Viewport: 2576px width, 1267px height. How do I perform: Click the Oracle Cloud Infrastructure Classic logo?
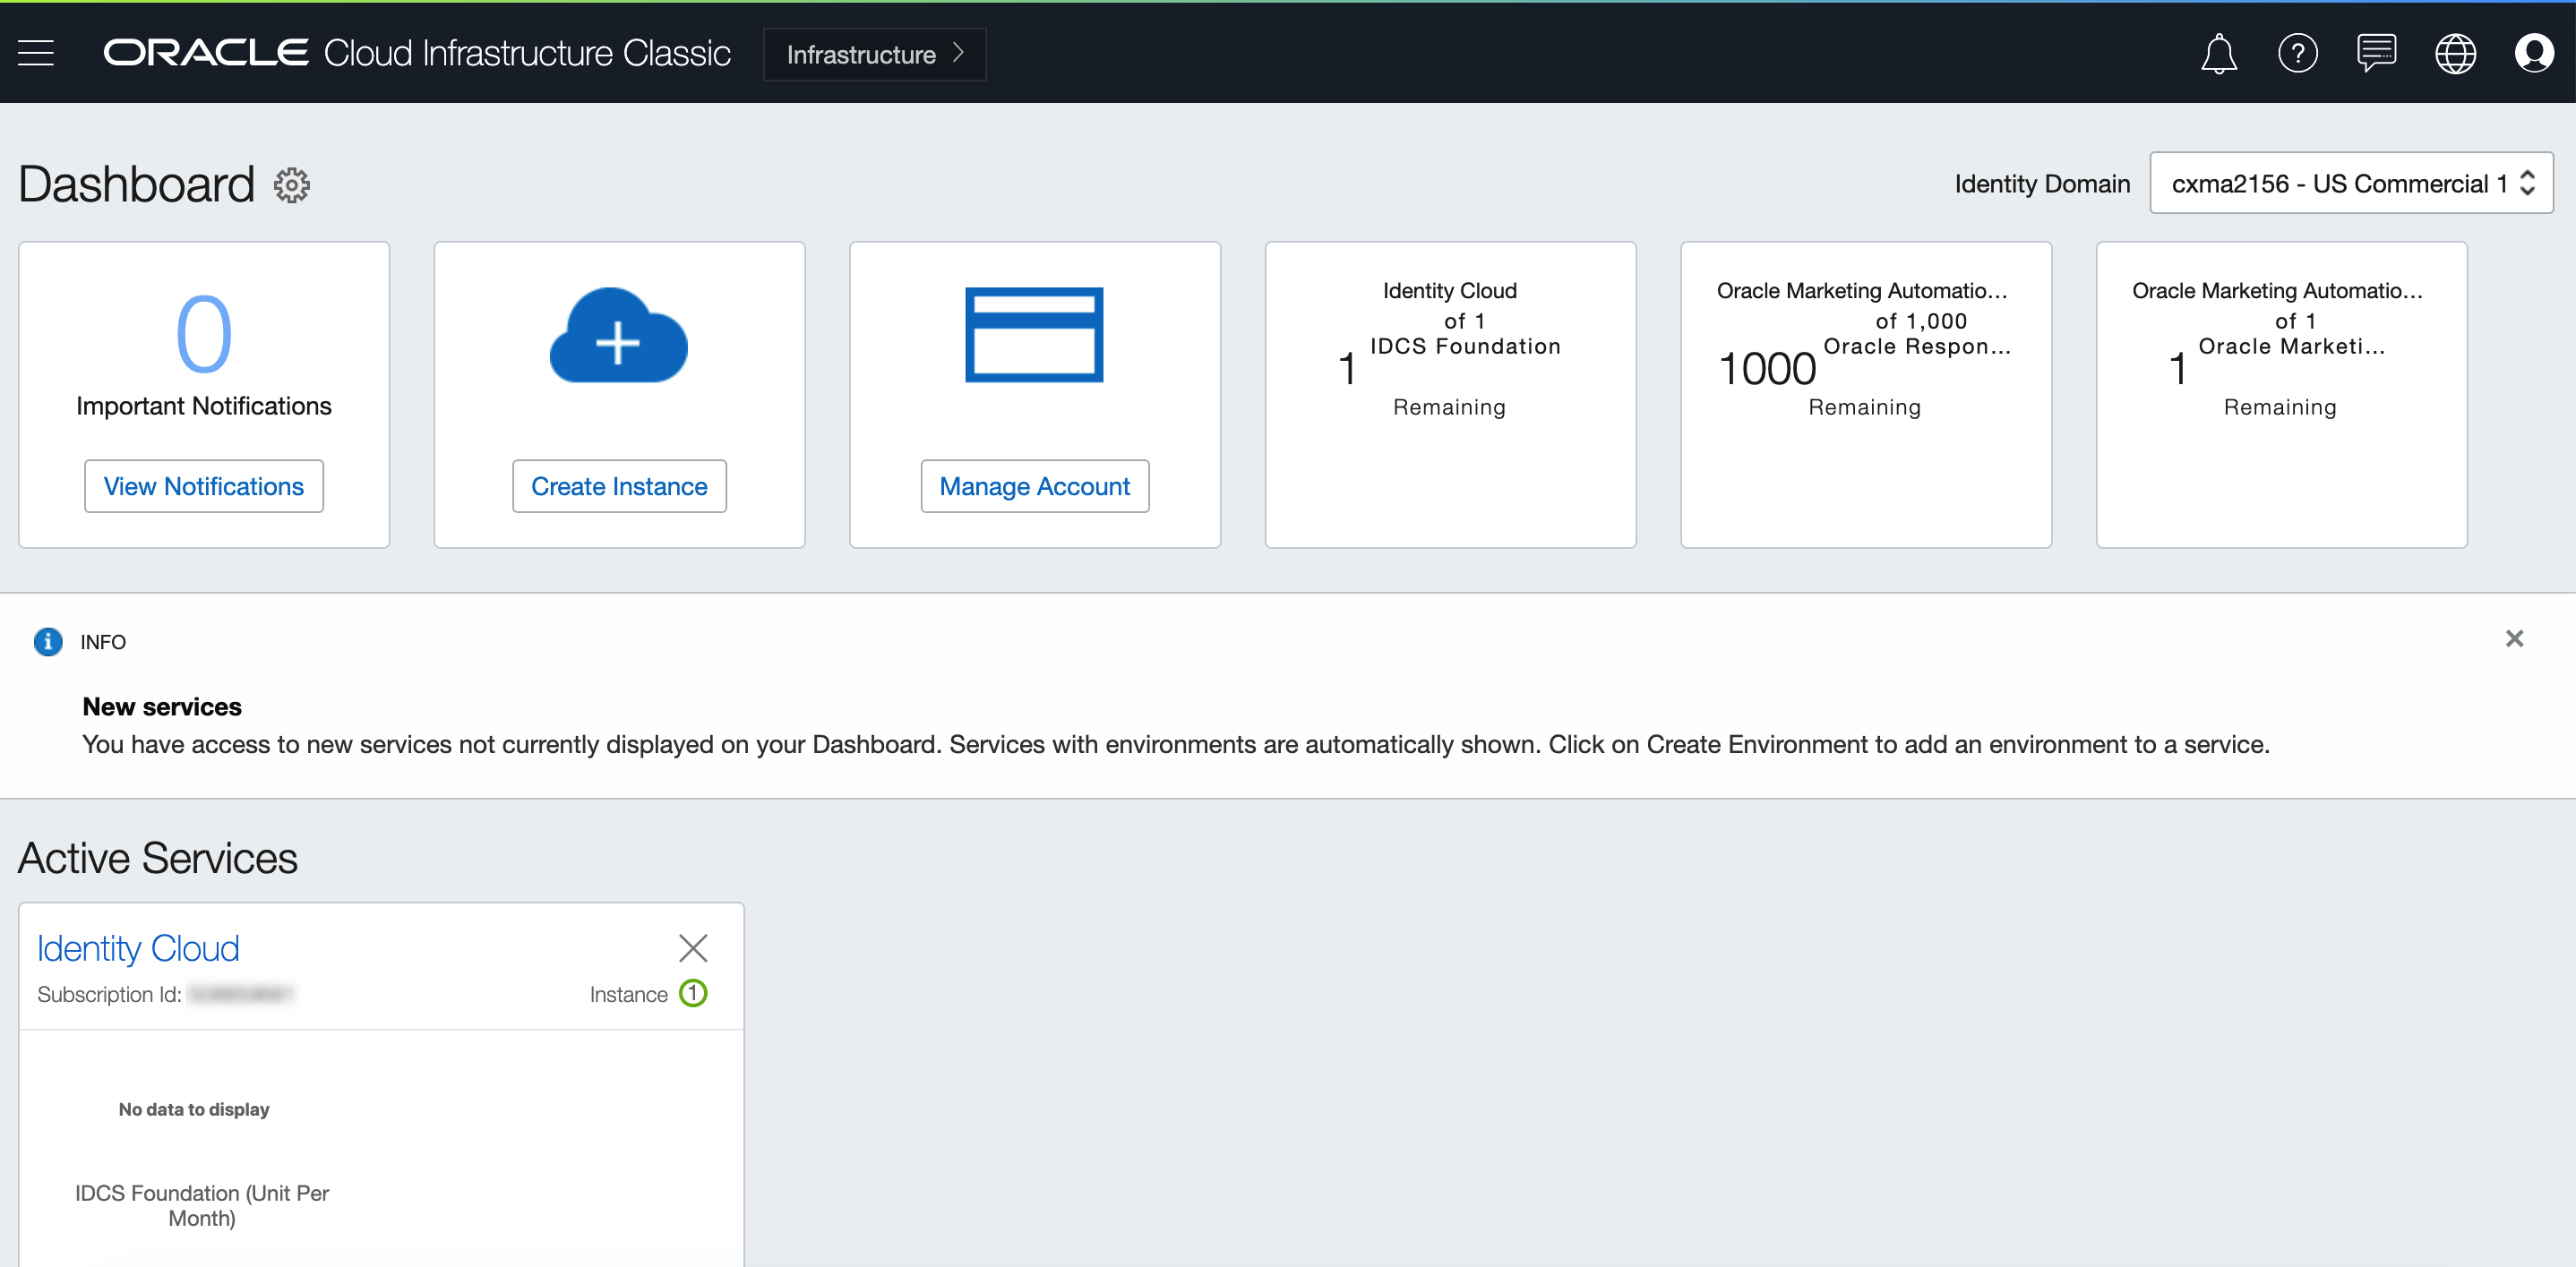point(416,53)
